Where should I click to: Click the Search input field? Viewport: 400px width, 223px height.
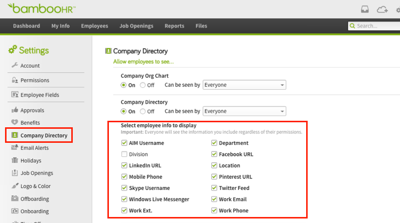tap(376, 26)
